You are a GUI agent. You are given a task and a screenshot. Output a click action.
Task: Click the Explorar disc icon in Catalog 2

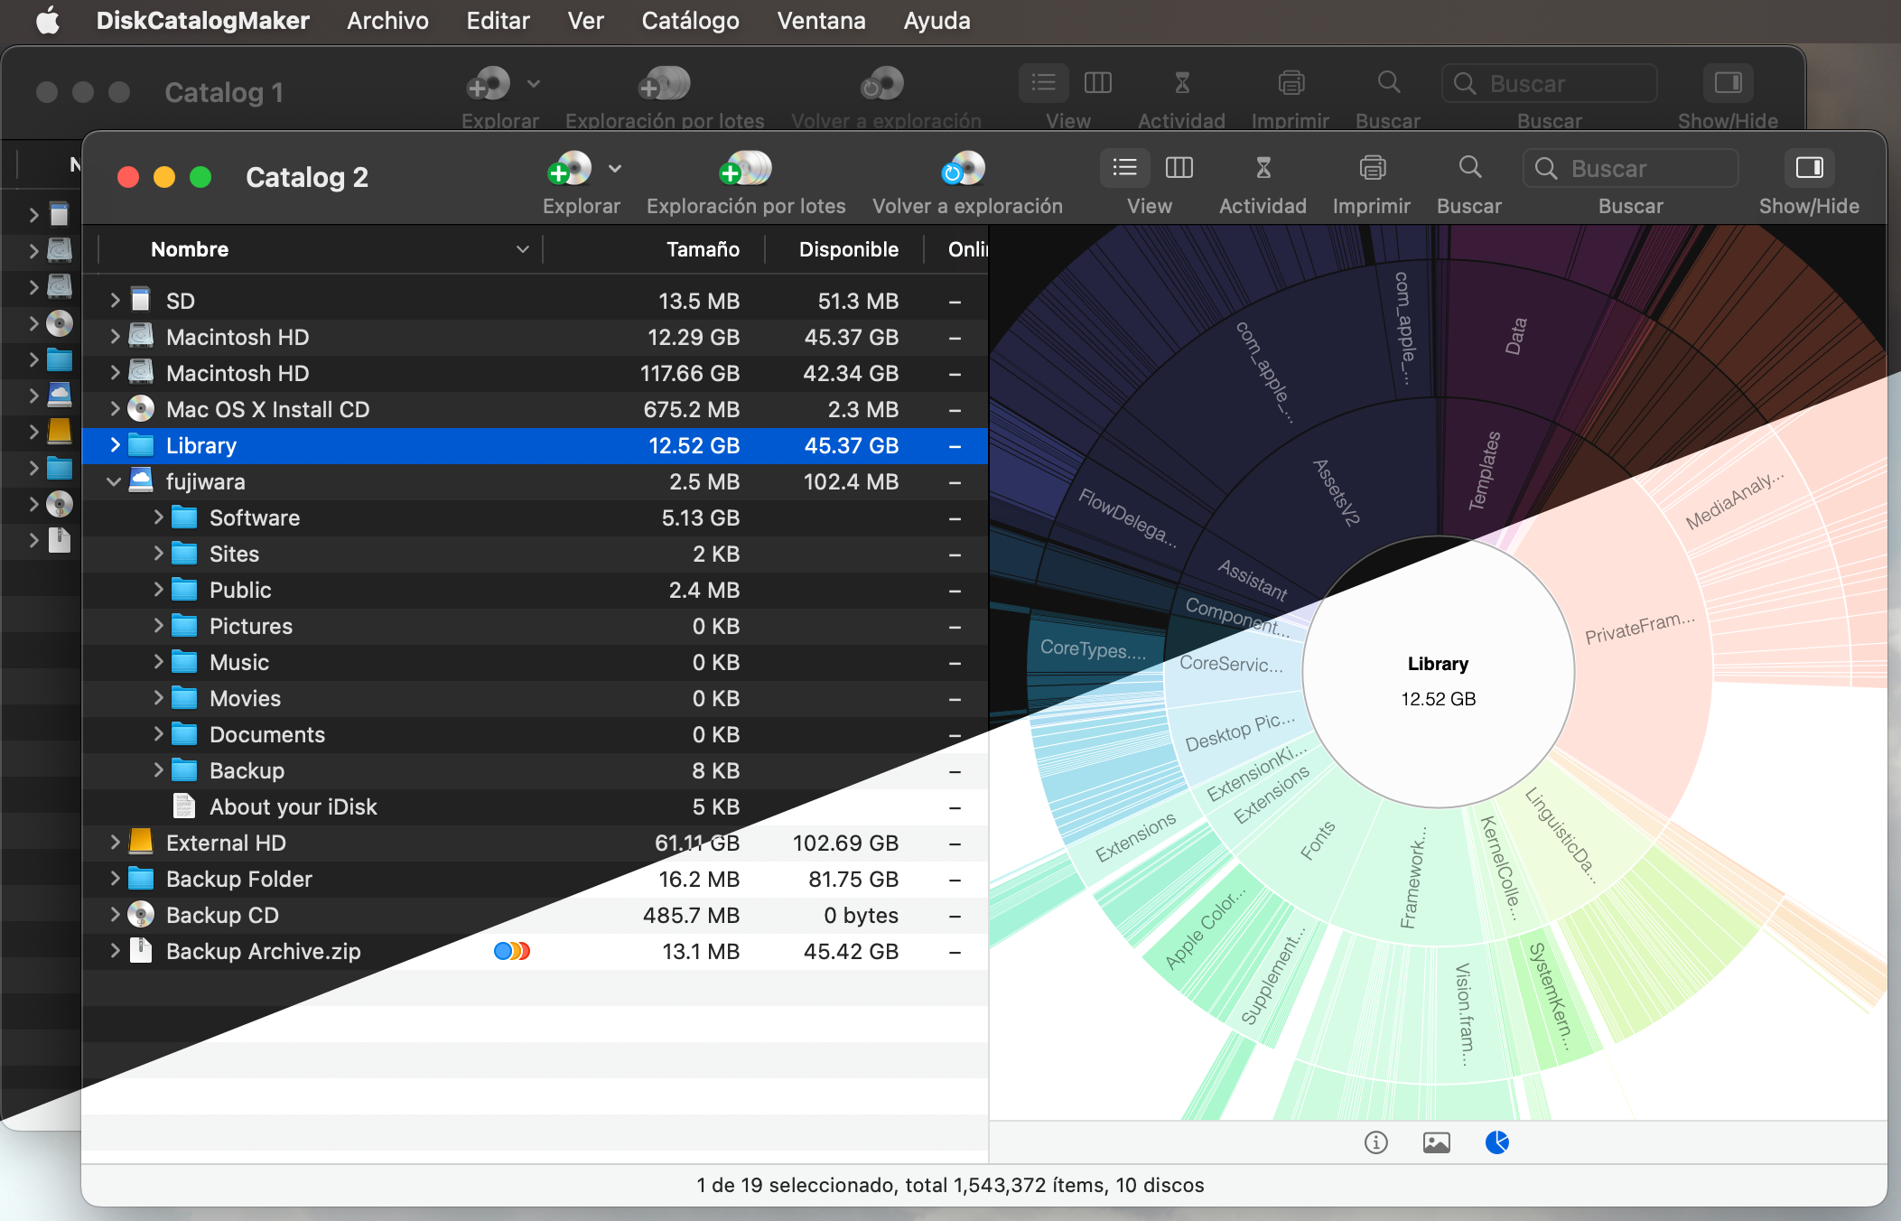570,169
